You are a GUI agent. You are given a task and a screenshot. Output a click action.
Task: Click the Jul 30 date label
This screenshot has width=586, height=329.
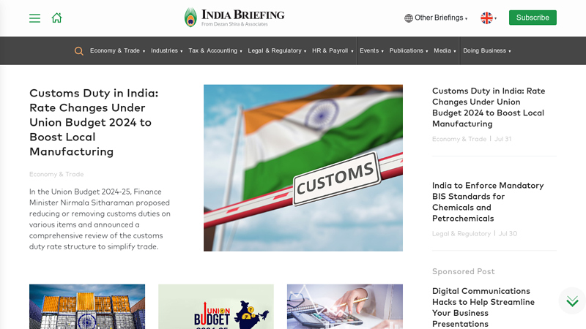tap(508, 233)
